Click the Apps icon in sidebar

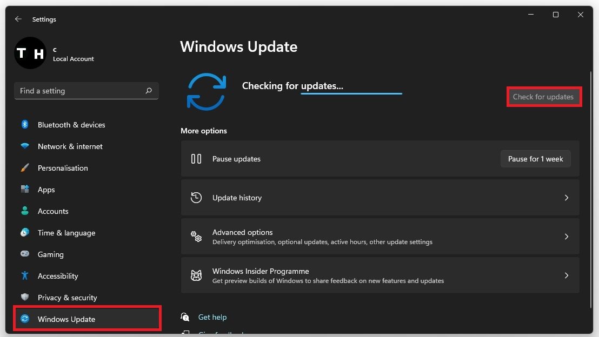tap(25, 189)
